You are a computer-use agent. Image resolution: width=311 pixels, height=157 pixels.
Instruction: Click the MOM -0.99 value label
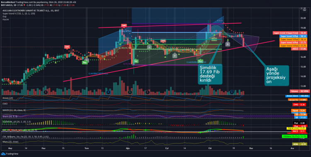pos(300,144)
